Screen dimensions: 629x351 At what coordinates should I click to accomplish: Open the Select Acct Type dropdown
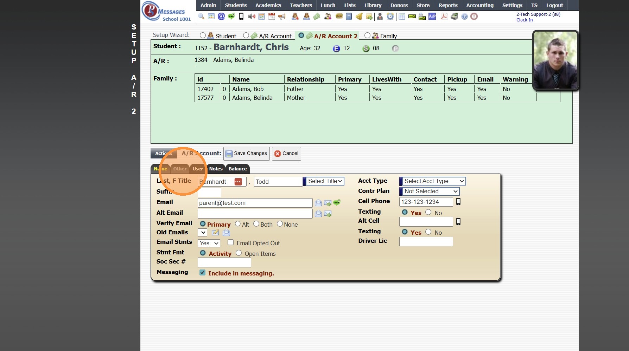click(x=433, y=181)
